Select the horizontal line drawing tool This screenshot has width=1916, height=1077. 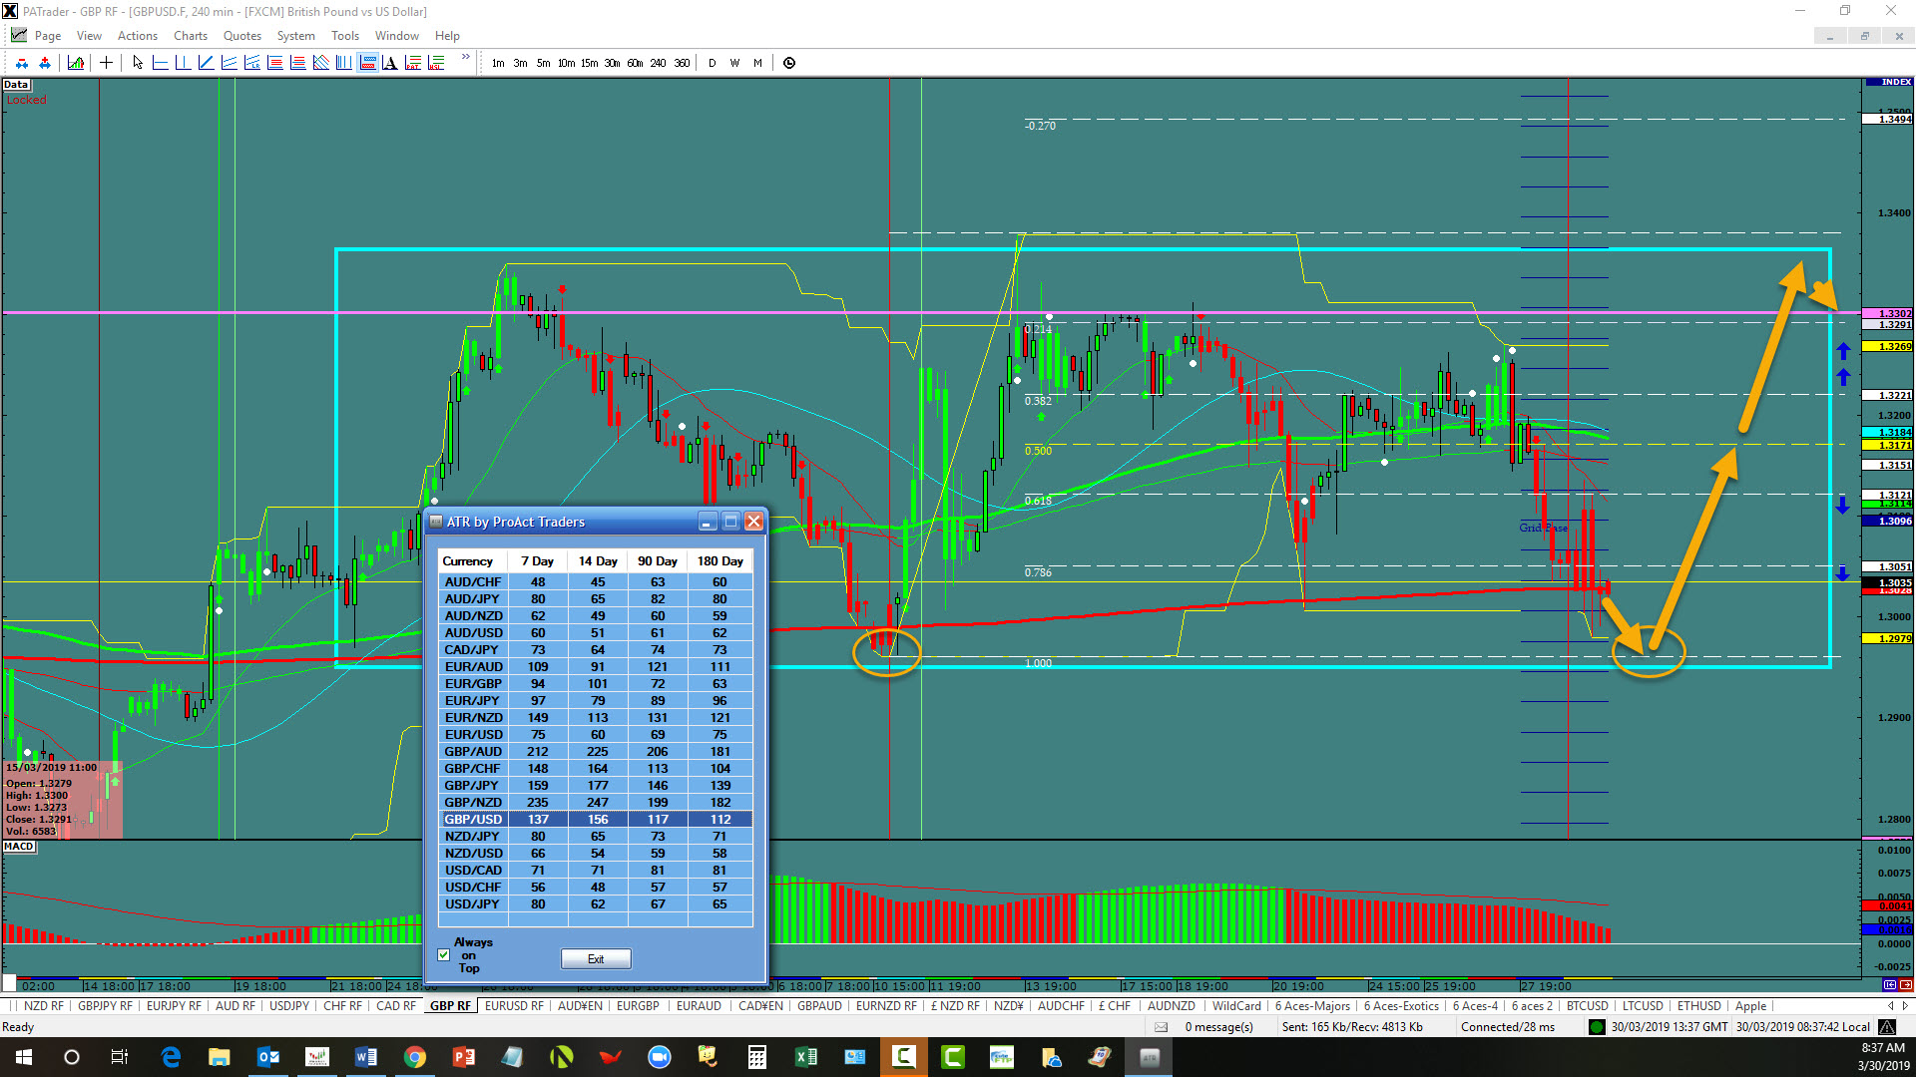click(x=160, y=63)
